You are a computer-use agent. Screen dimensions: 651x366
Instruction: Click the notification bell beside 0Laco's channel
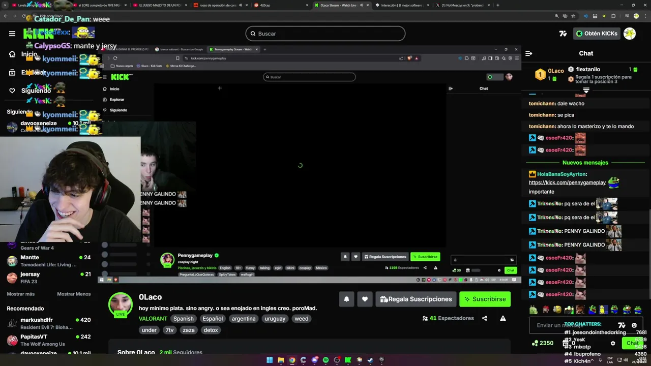[x=346, y=299]
